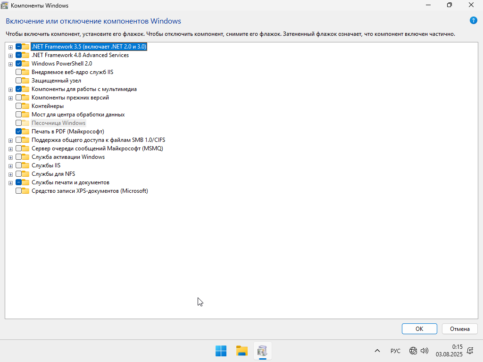
Task: Toggle the .NET Framework 3.5 checkbox
Action: (18, 47)
